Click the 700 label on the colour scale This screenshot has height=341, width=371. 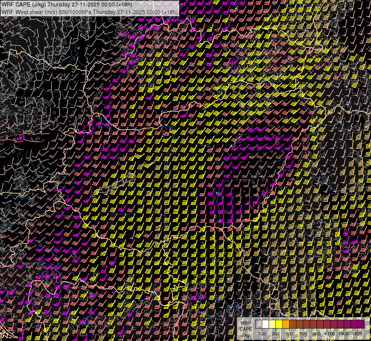tap(303, 334)
